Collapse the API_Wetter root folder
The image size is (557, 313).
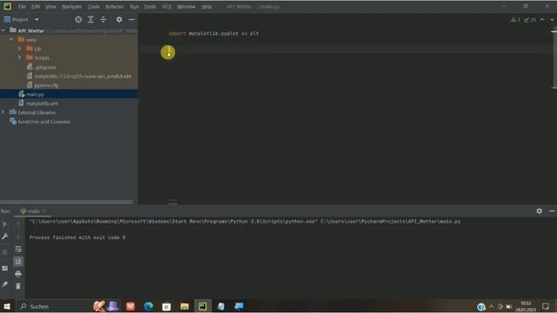pyautogui.click(x=3, y=30)
